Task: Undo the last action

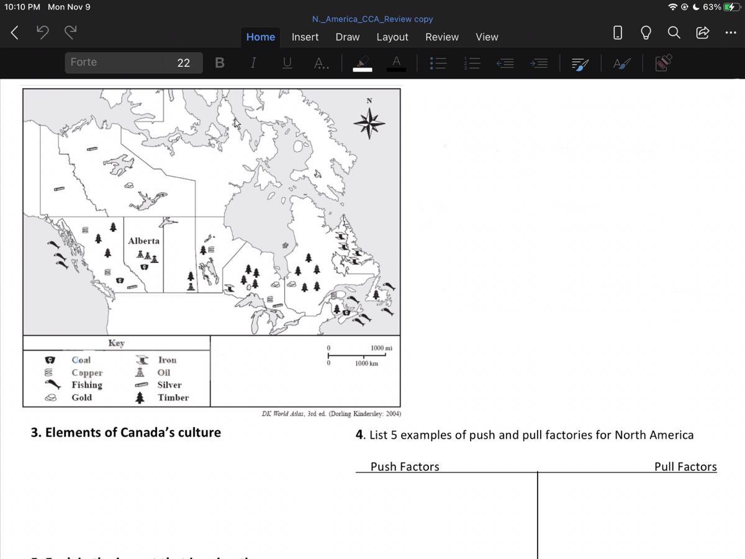Action: click(42, 33)
